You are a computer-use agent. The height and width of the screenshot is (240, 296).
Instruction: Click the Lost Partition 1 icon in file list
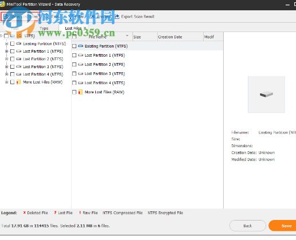(80, 55)
